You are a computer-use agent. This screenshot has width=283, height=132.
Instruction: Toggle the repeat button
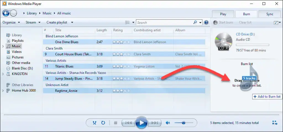click(103, 123)
